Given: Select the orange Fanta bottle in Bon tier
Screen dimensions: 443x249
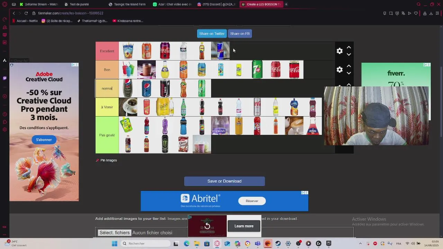Looking at the screenshot, I should click(x=183, y=70).
